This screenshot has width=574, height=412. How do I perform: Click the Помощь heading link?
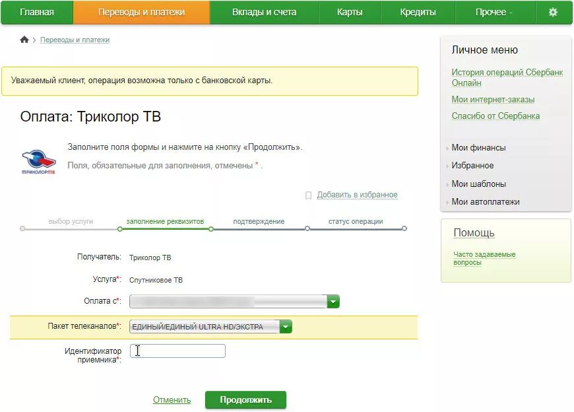[x=474, y=232]
